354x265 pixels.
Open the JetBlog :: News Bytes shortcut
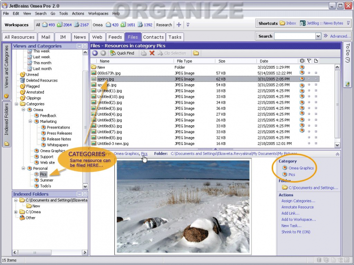pos(321,23)
